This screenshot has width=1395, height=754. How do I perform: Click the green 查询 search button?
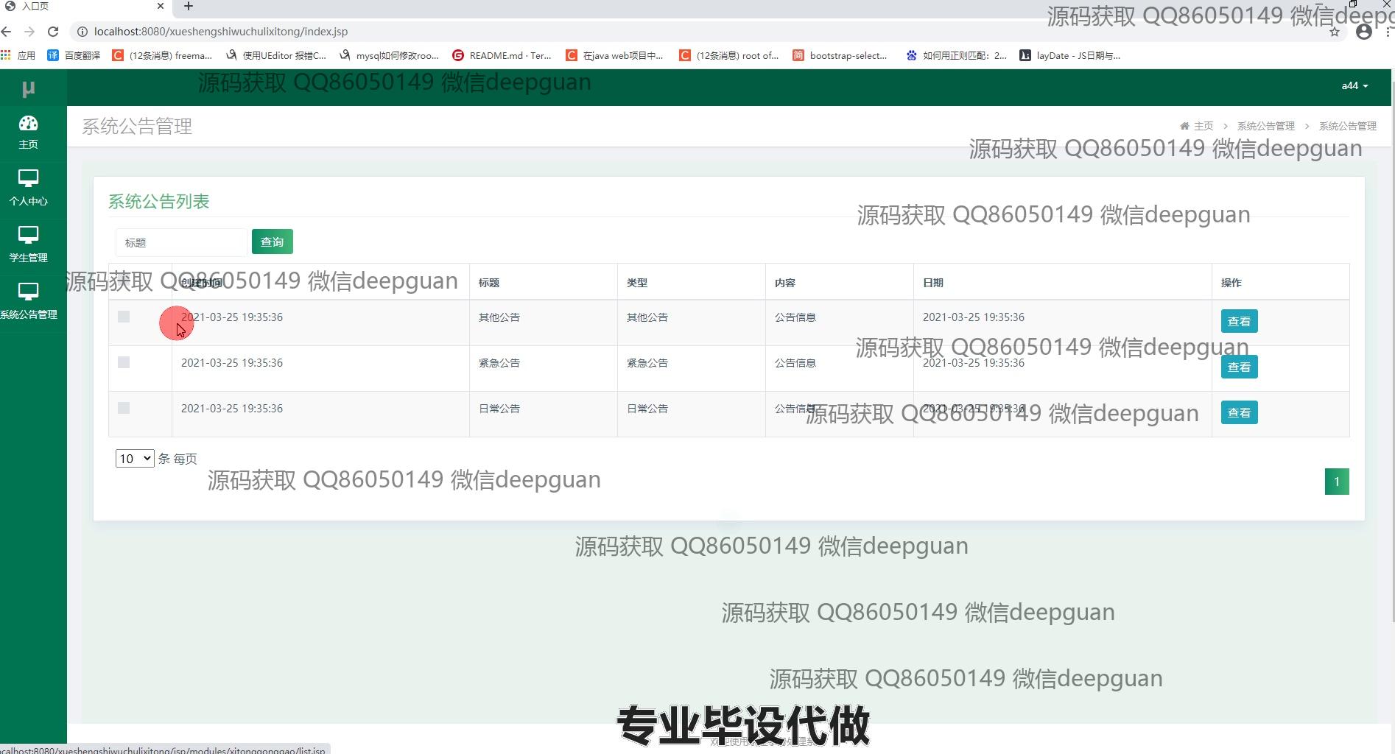pyautogui.click(x=272, y=242)
